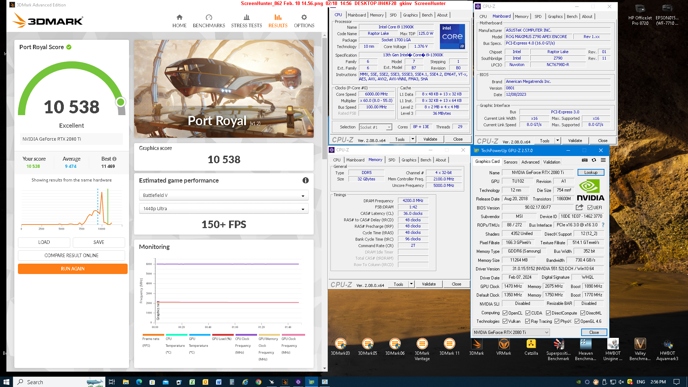
Task: Open the 3DMark BENCHMARKS section
Action: pos(209,21)
